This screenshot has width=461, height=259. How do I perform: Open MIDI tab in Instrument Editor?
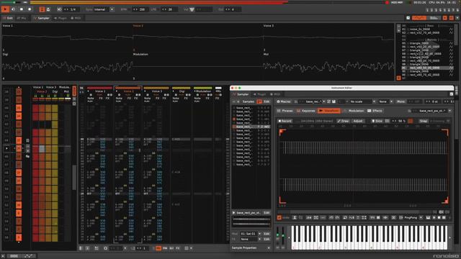275,94
